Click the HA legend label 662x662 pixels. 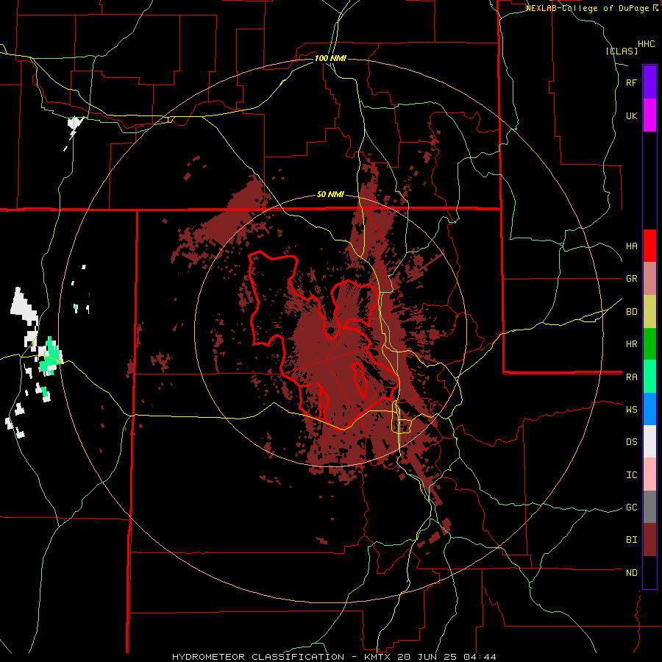coord(632,246)
